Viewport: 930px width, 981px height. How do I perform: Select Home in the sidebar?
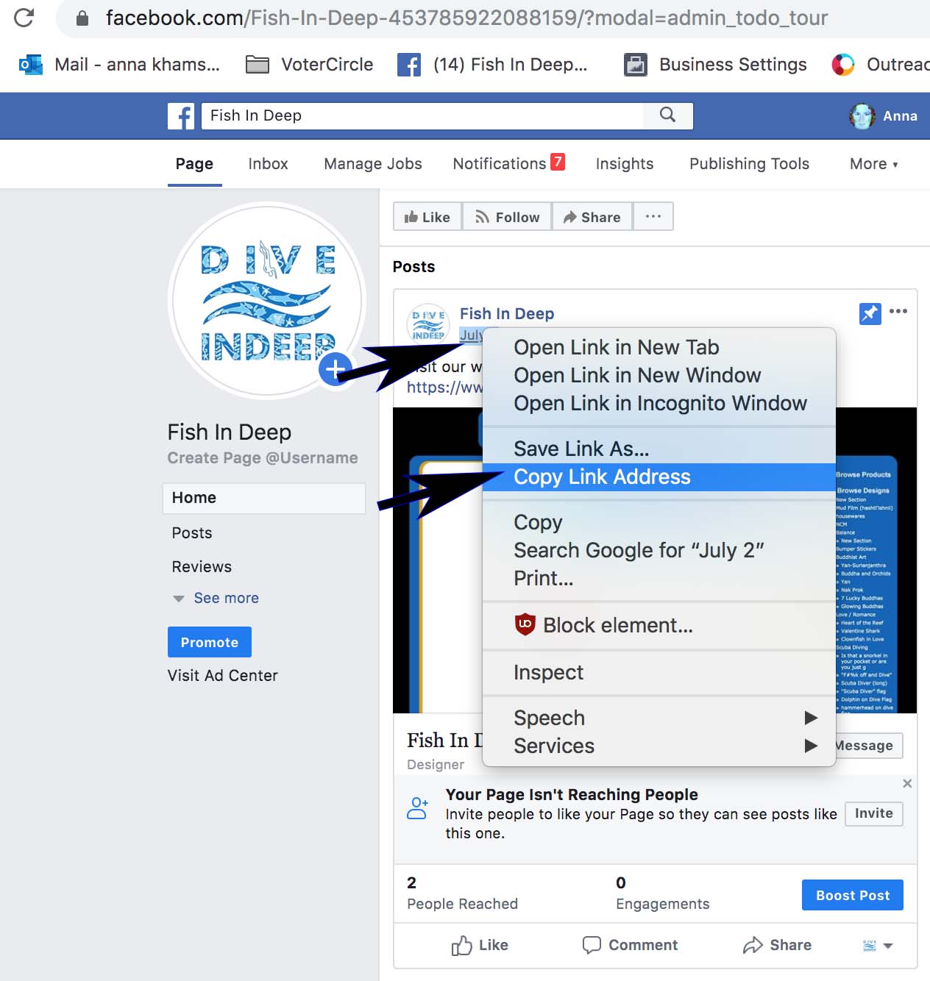(x=264, y=498)
